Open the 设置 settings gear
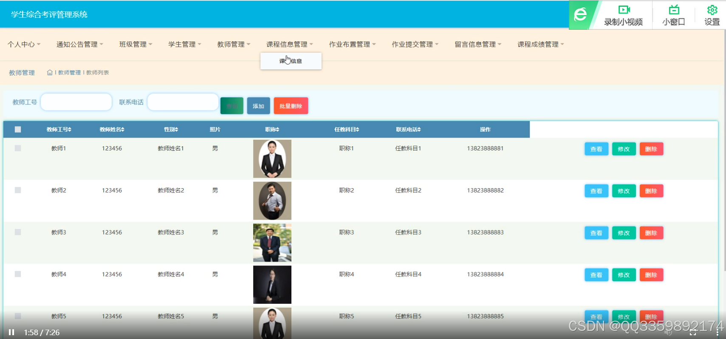The width and height of the screenshot is (726, 339). tap(712, 15)
